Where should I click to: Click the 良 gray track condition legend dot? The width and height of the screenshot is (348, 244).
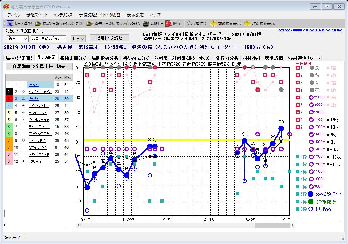click(312, 68)
